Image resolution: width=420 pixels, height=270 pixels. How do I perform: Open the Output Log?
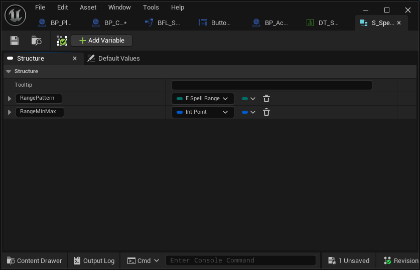pos(94,260)
